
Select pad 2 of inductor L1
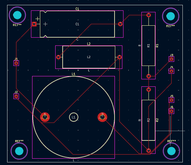coord(102,117)
